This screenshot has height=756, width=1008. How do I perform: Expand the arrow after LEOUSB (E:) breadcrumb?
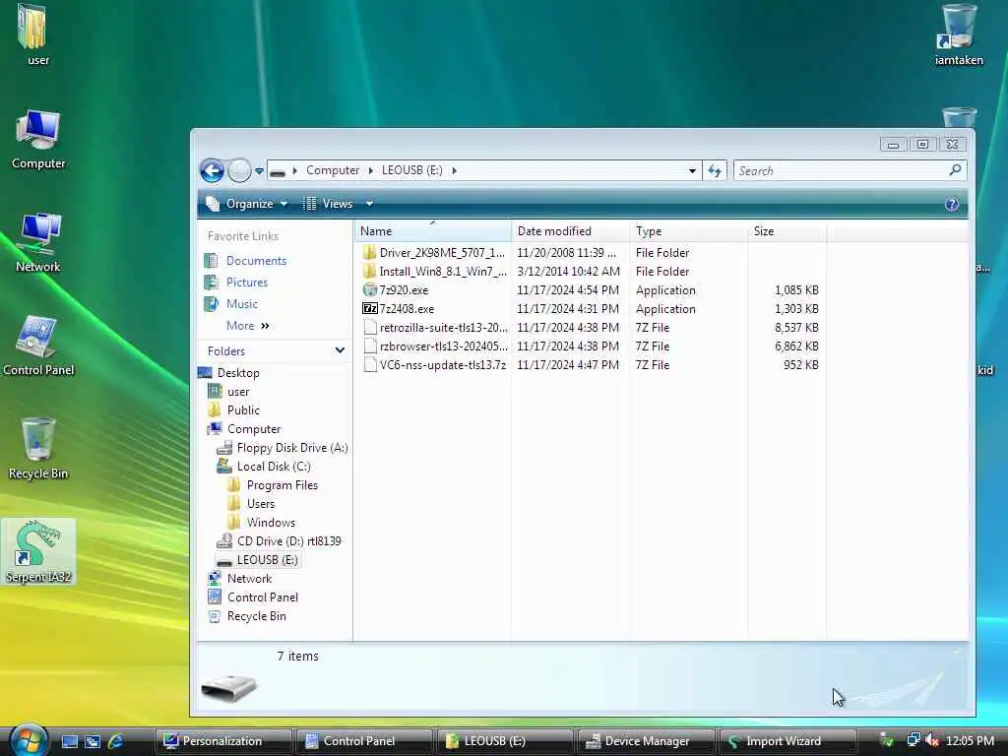pyautogui.click(x=455, y=170)
